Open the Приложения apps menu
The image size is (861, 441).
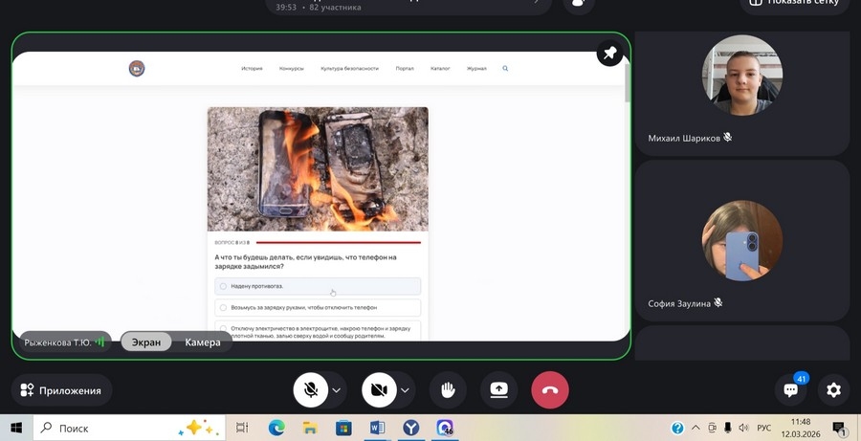(x=61, y=390)
